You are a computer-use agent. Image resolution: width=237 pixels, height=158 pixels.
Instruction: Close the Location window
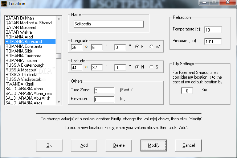tap(228, 2)
